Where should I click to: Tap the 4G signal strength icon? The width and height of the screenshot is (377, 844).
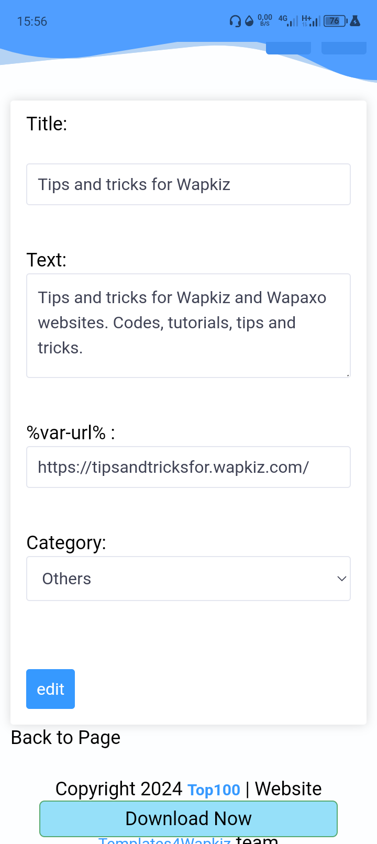(x=289, y=21)
